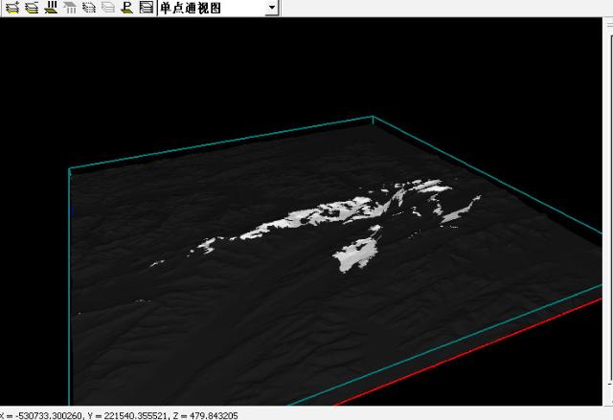Click the X Y Z coordinates status text

point(119,416)
